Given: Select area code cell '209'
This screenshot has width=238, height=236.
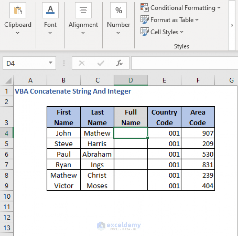Looking at the screenshot, I should [198, 143].
